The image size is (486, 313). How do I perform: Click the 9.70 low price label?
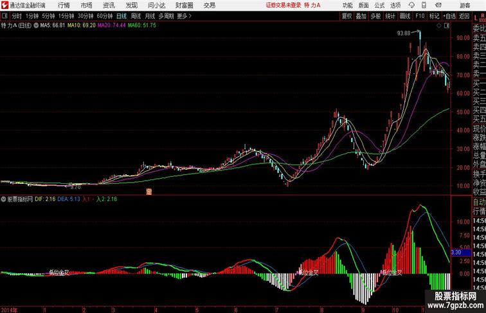(76, 187)
